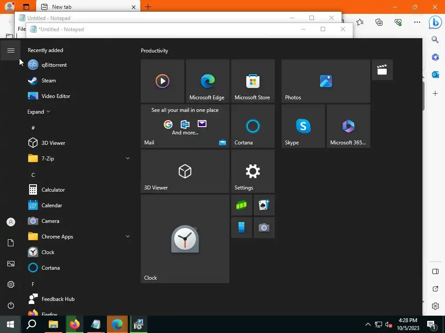Launch Steam from the app list
The image size is (445, 333).
79,80
